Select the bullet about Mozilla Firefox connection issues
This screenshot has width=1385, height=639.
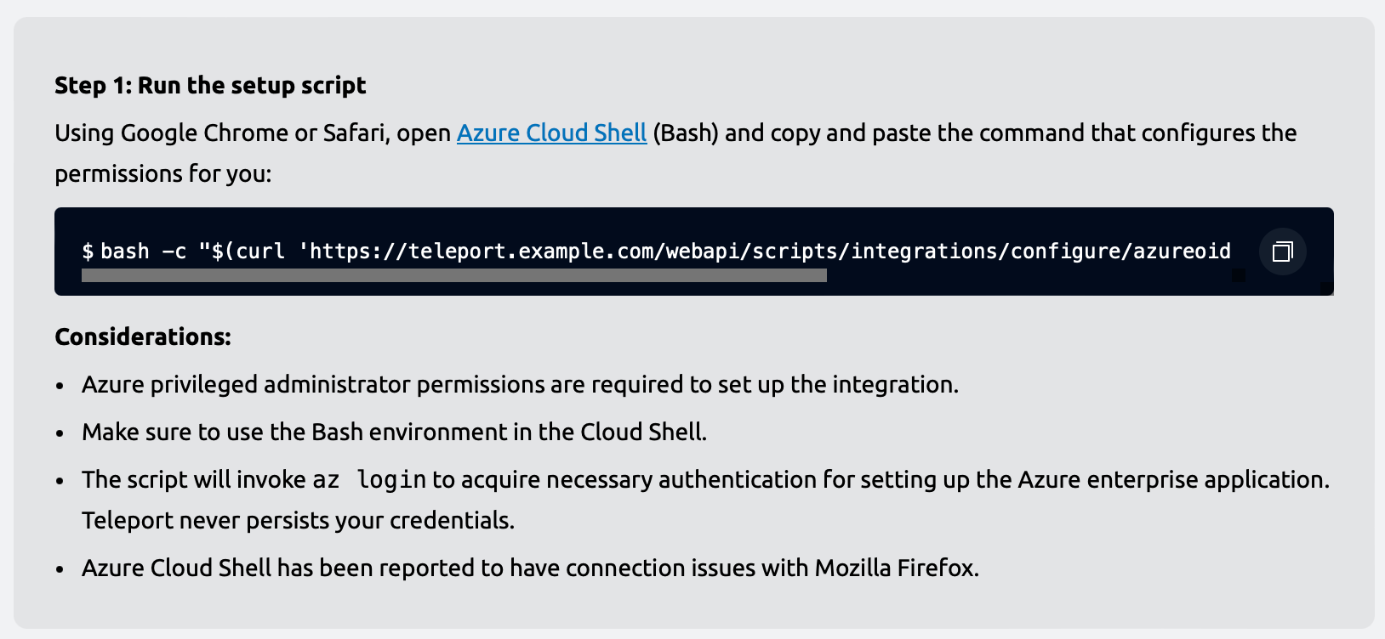coord(530,568)
